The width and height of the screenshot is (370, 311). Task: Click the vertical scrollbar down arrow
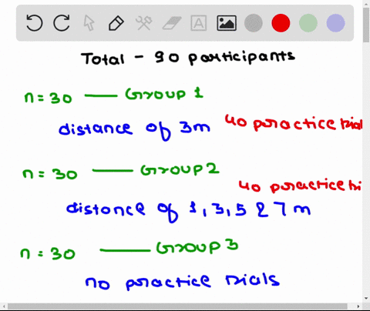(366, 299)
